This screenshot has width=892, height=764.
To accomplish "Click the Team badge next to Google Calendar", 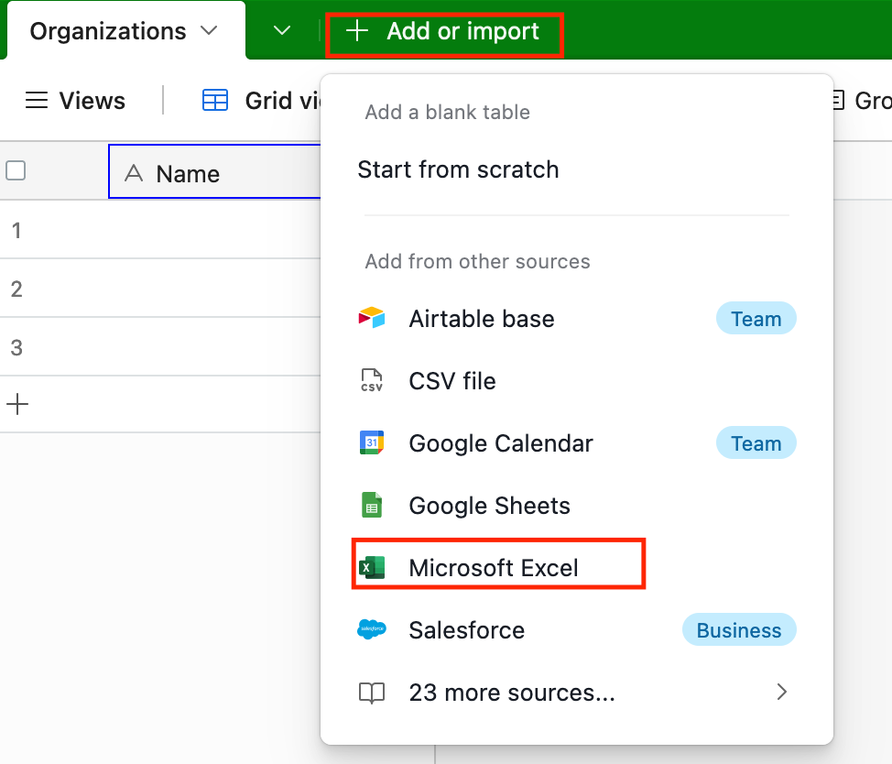I will [x=756, y=443].
